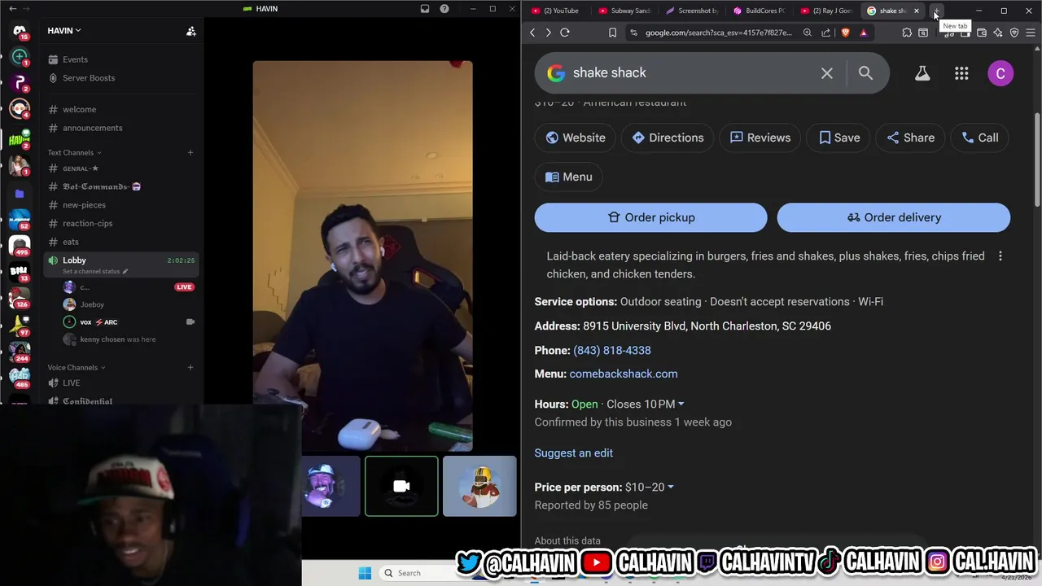The height and width of the screenshot is (586, 1042).
Task: Open the eats channel
Action: pyautogui.click(x=71, y=242)
